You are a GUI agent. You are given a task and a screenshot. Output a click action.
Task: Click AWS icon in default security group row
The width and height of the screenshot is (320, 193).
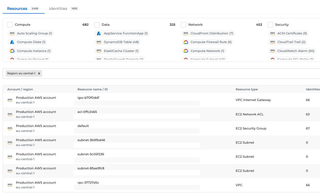(x=10, y=128)
